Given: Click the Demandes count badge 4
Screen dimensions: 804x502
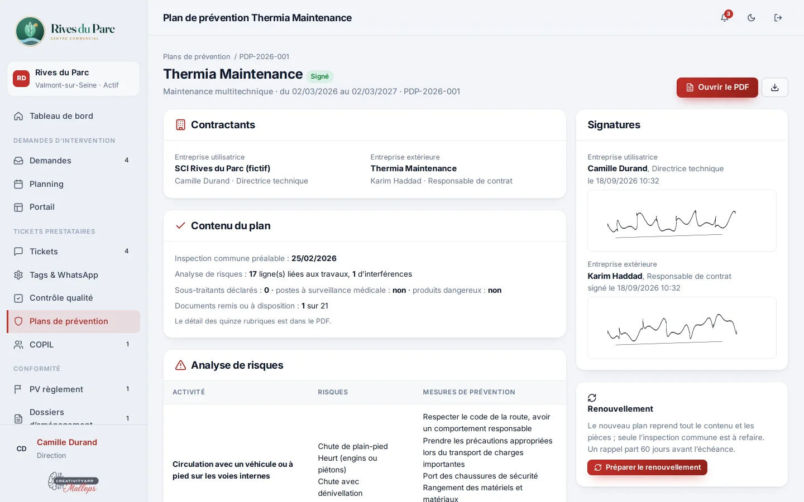Looking at the screenshot, I should pos(127,161).
